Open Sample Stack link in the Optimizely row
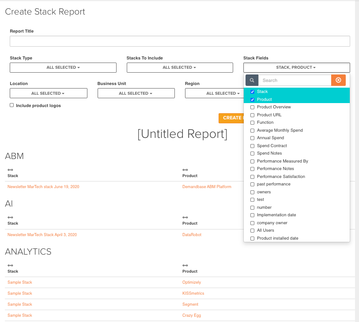Viewport: 359px width, 322px height. [x=20, y=282]
